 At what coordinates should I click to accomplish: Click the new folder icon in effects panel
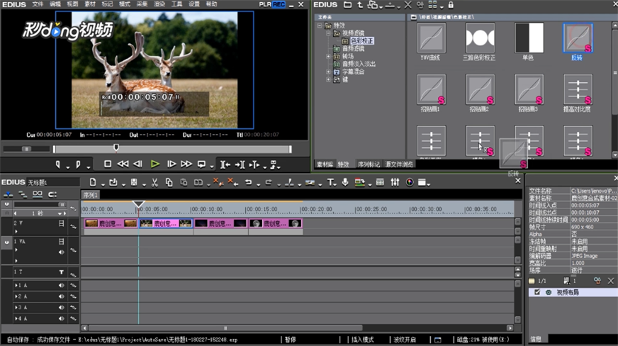[347, 5]
